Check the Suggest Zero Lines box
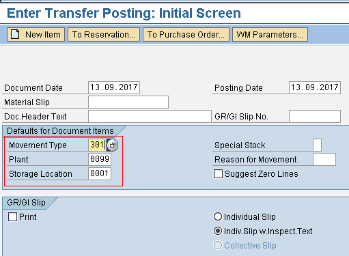Screen dimensions: 349x256 pyautogui.click(x=218, y=174)
